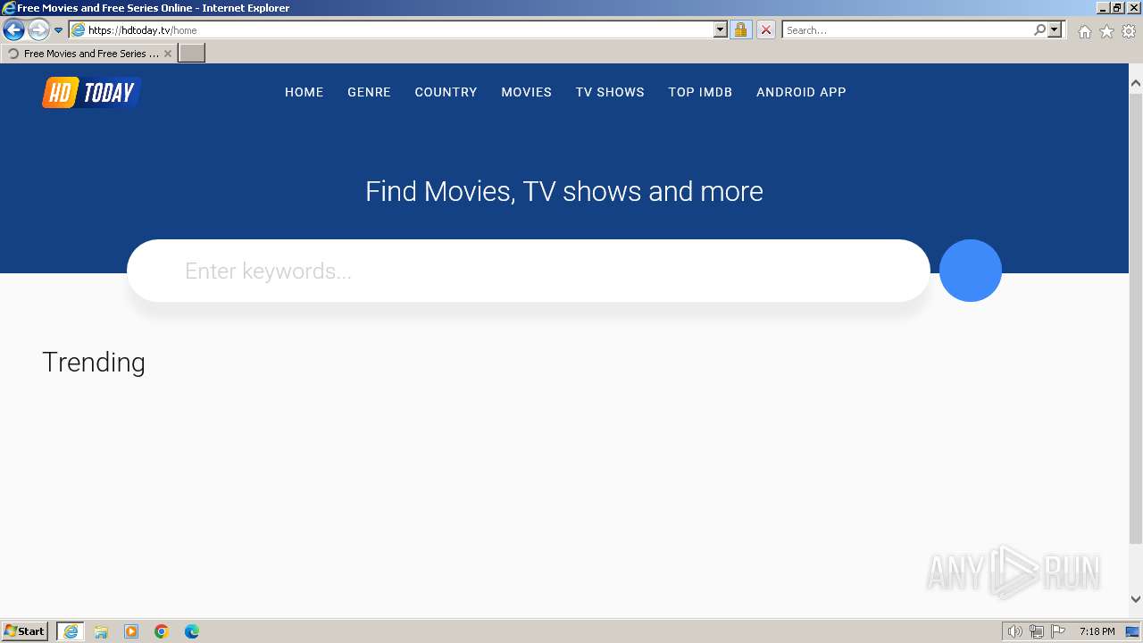Open the HOME menu item

(x=304, y=92)
